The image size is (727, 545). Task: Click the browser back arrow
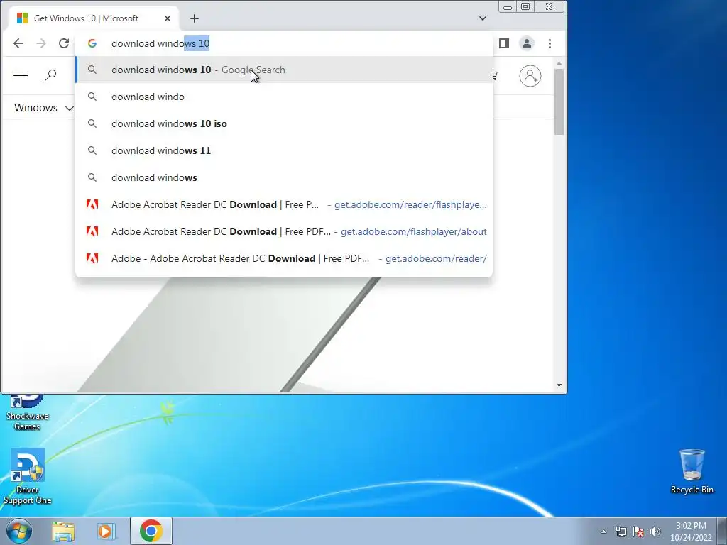[18, 43]
